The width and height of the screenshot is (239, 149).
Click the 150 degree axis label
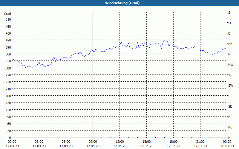click(8, 103)
